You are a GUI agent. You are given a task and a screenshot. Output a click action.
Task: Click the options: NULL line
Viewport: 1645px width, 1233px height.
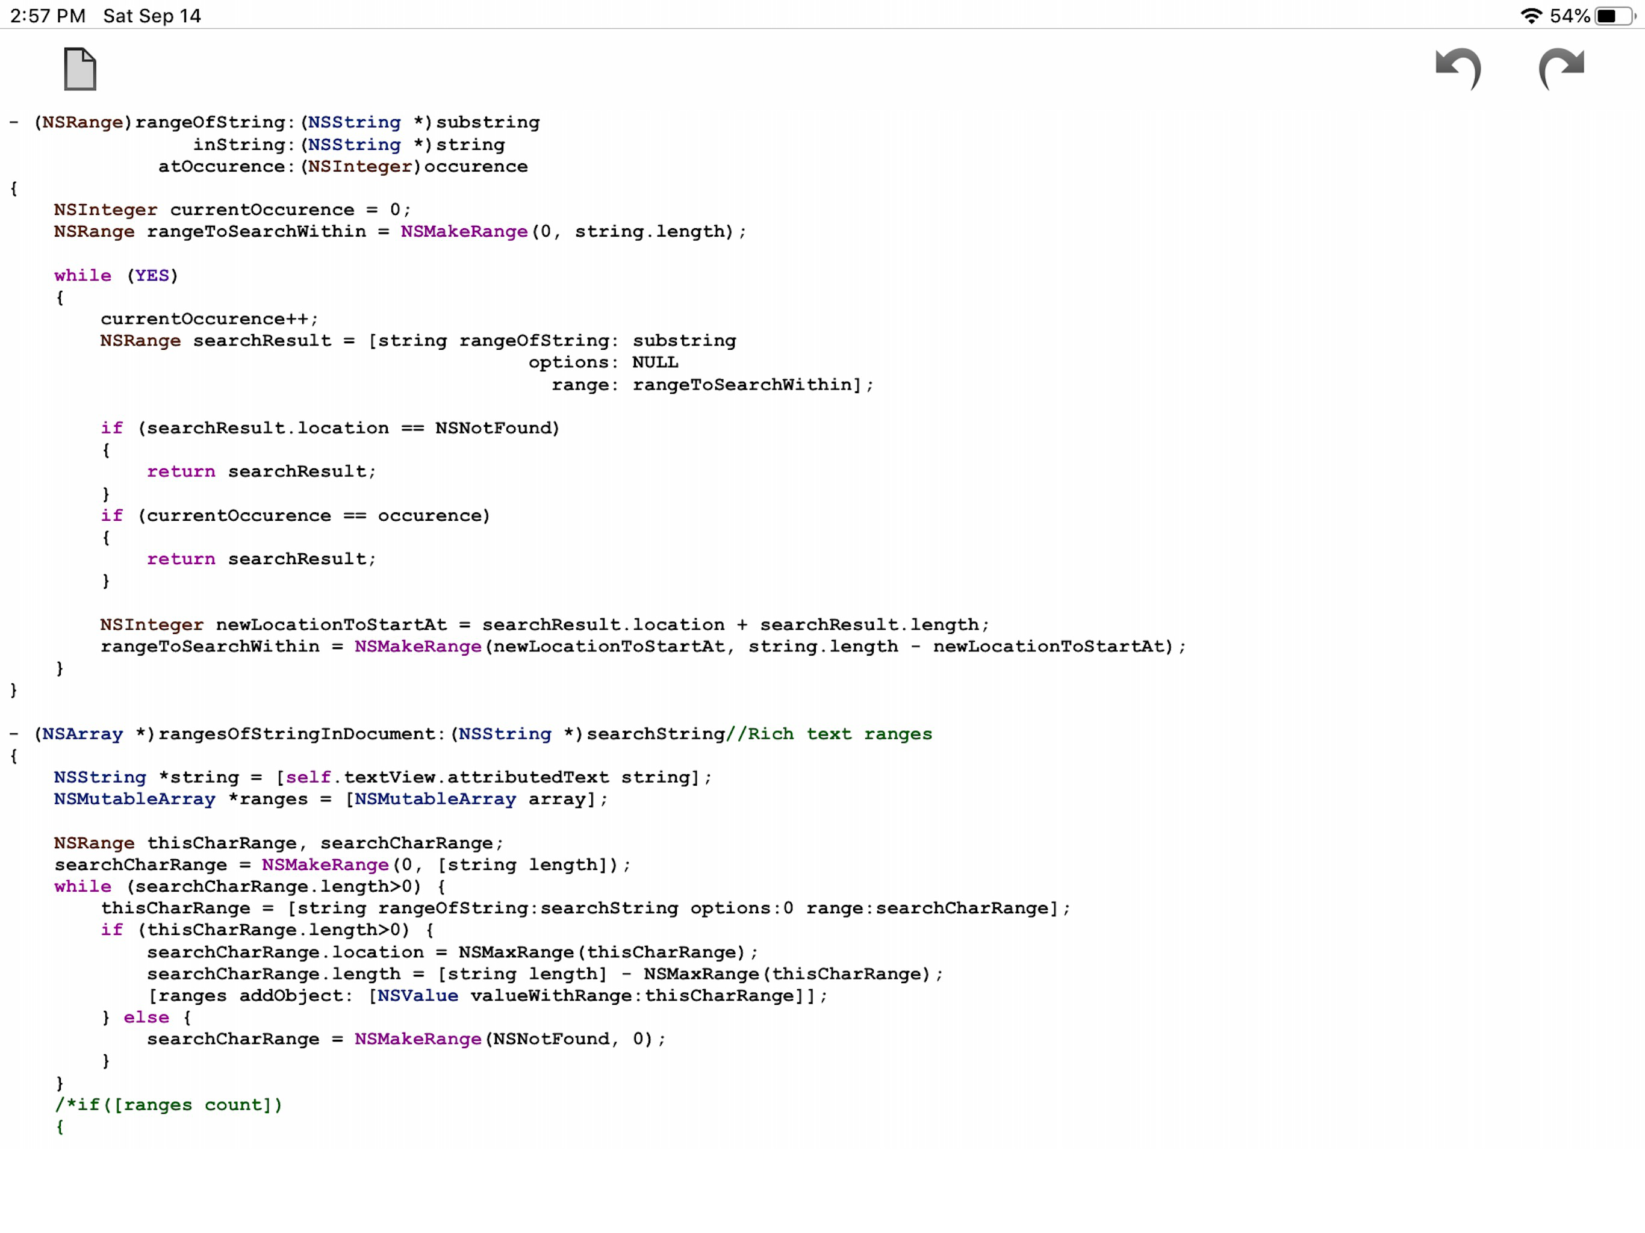tap(603, 362)
